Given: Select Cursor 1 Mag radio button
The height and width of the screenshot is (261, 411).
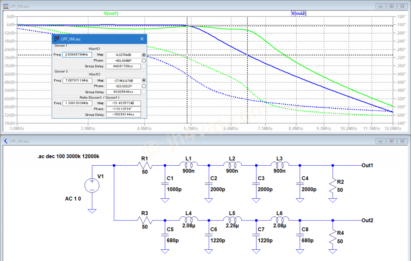Looking at the screenshot, I should pyautogui.click(x=144, y=55).
